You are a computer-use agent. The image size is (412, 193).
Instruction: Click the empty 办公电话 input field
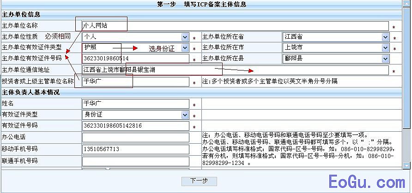(x=135, y=137)
